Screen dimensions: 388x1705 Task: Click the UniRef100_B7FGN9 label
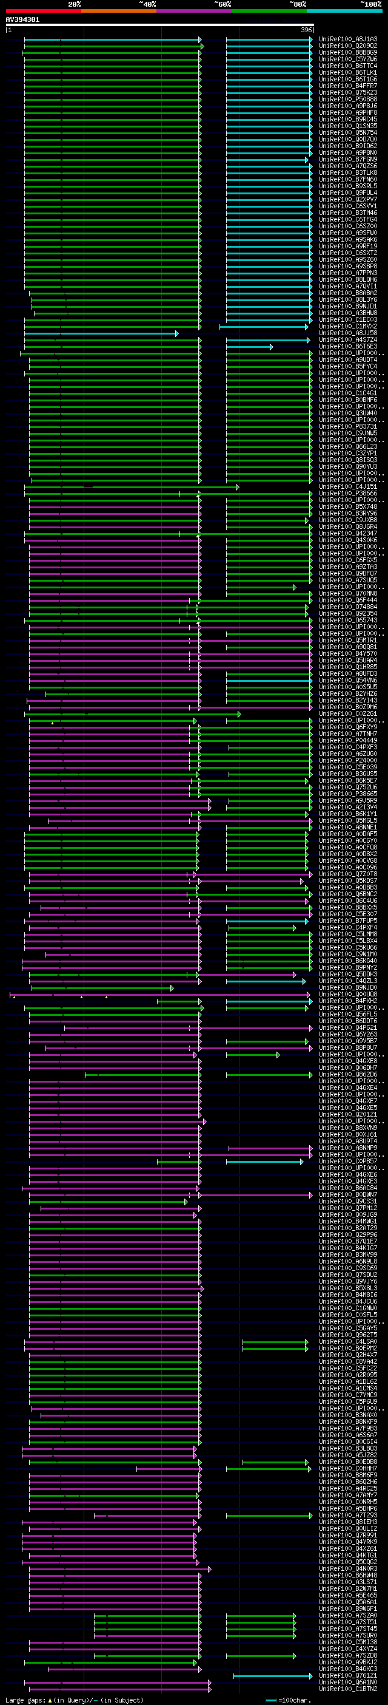tap(349, 160)
